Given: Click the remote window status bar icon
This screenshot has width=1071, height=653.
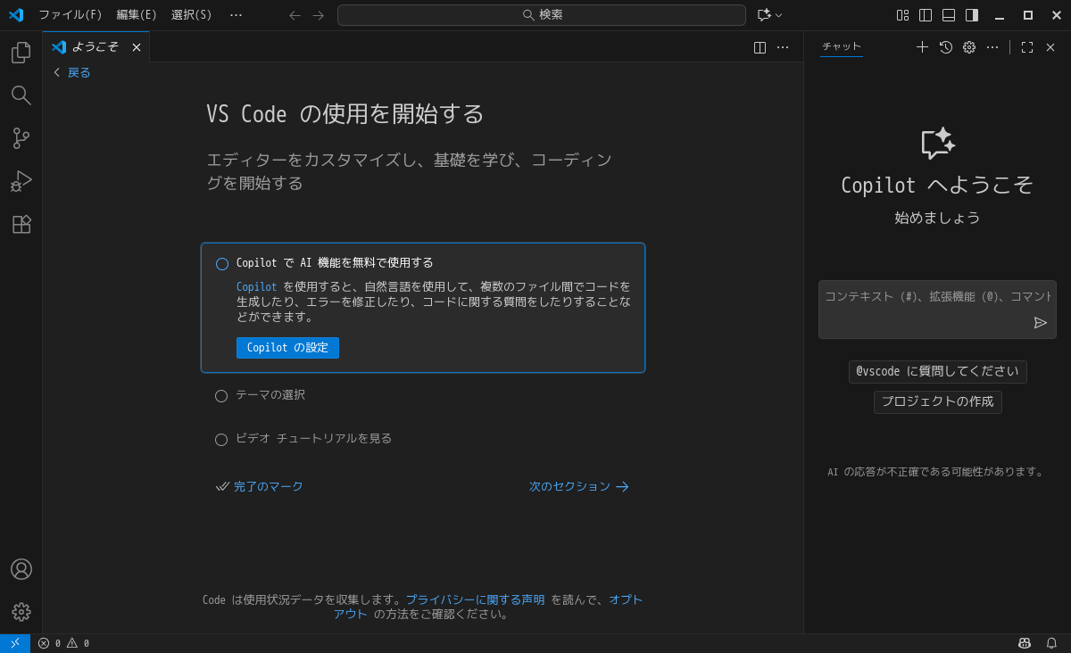Looking at the screenshot, I should [15, 643].
